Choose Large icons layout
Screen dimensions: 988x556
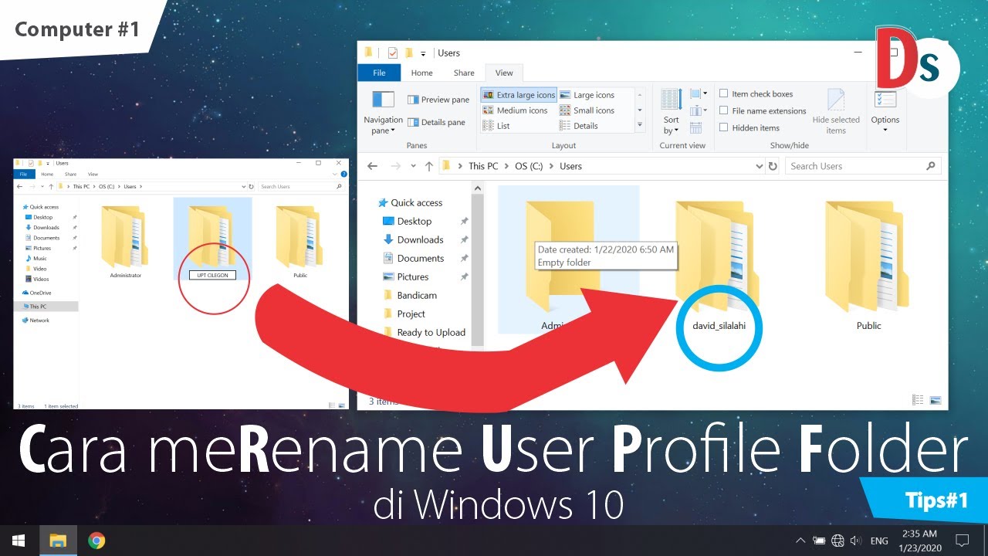pyautogui.click(x=587, y=95)
